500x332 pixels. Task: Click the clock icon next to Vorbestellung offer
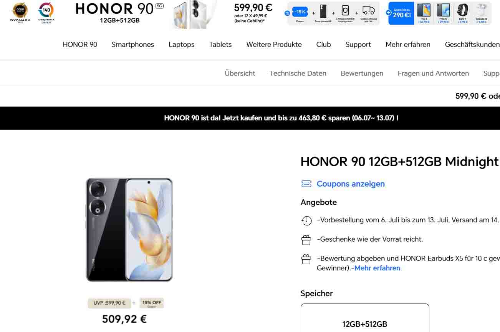(306, 220)
